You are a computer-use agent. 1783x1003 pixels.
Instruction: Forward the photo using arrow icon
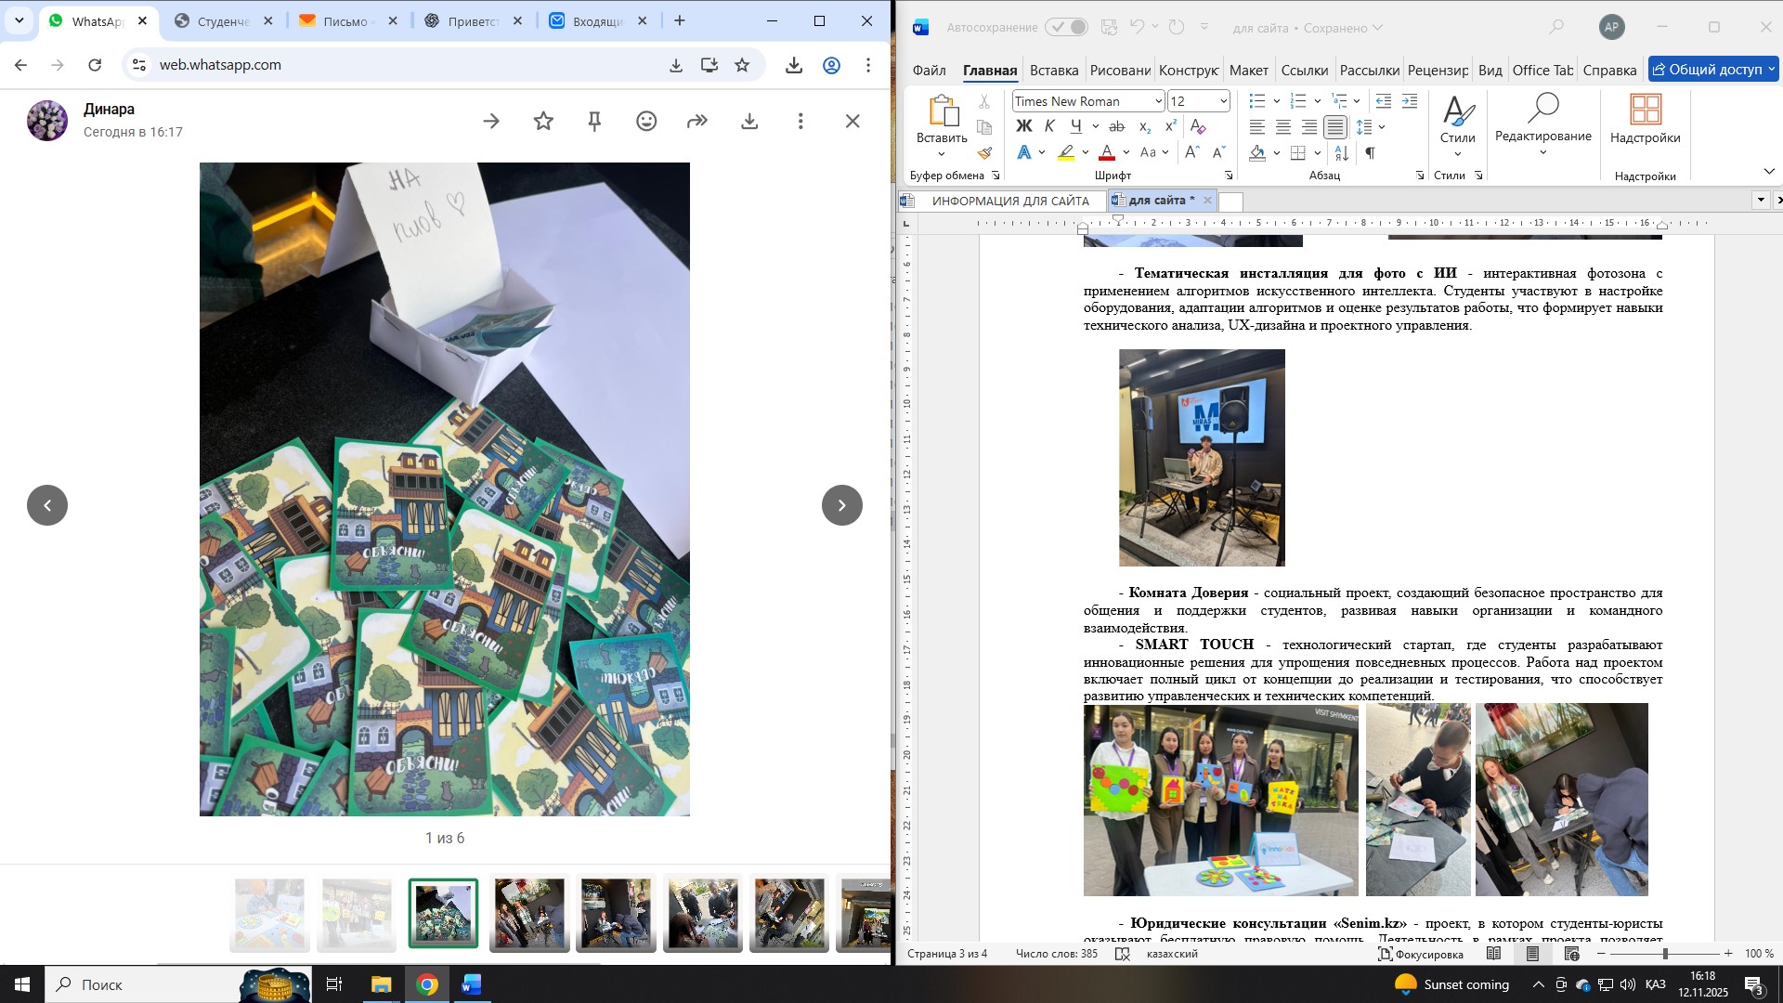click(697, 122)
